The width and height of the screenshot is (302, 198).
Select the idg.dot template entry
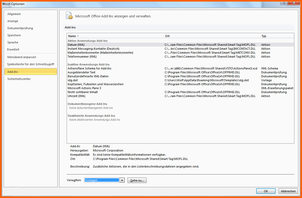[73, 80]
